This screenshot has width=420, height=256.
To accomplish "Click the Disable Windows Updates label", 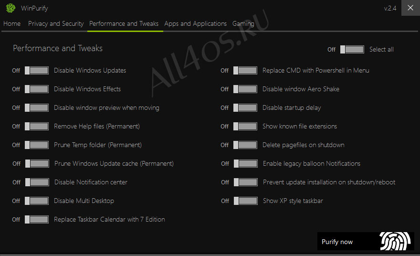I will pyautogui.click(x=90, y=71).
